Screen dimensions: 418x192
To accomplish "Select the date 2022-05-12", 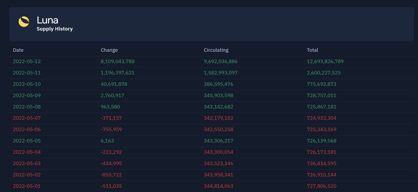I will pyautogui.click(x=27, y=62).
